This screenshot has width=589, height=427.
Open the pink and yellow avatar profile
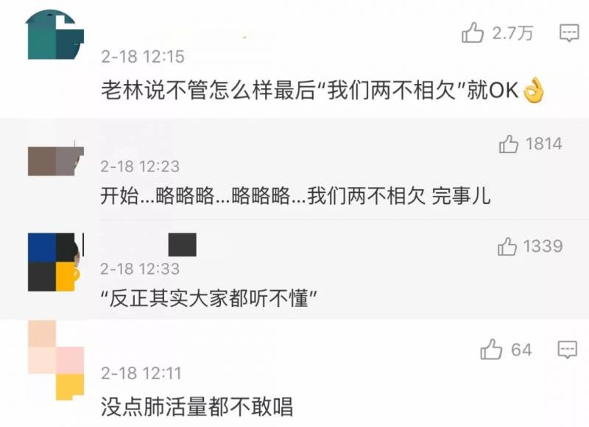56,360
